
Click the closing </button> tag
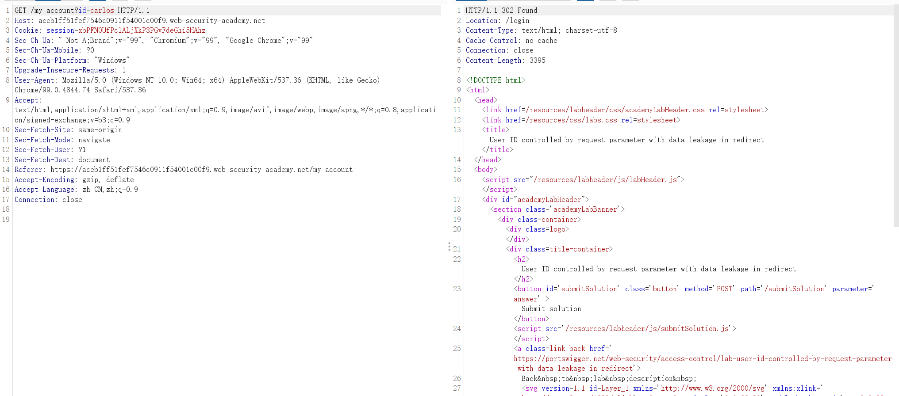point(531,319)
